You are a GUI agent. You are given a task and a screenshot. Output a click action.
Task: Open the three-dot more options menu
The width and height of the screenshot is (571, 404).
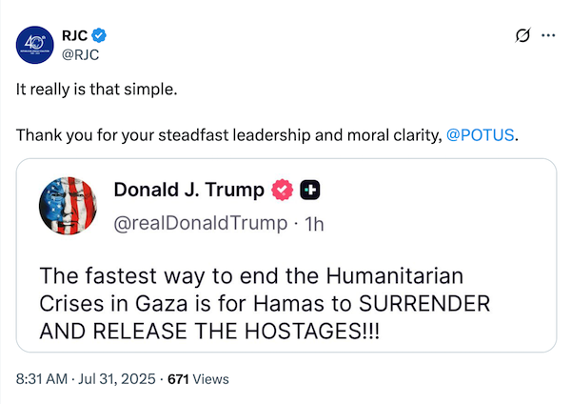point(547,35)
